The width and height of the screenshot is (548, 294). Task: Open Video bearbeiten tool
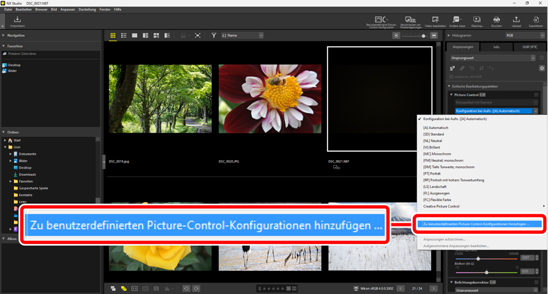coord(435,21)
